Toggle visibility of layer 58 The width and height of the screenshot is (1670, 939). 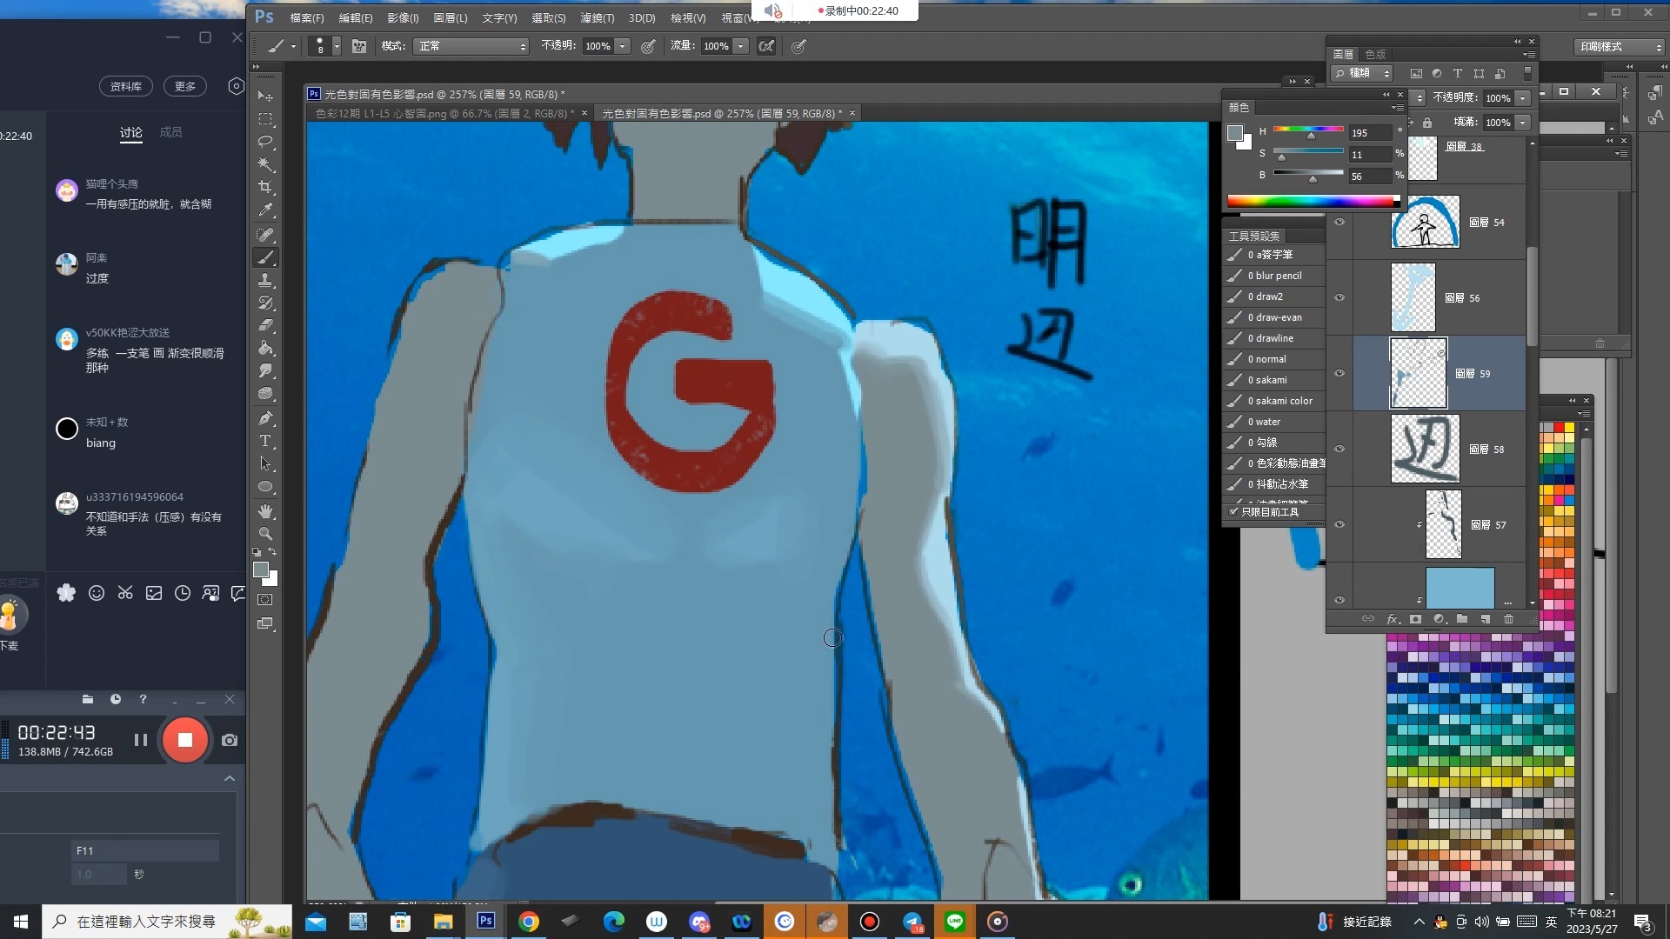pyautogui.click(x=1339, y=450)
